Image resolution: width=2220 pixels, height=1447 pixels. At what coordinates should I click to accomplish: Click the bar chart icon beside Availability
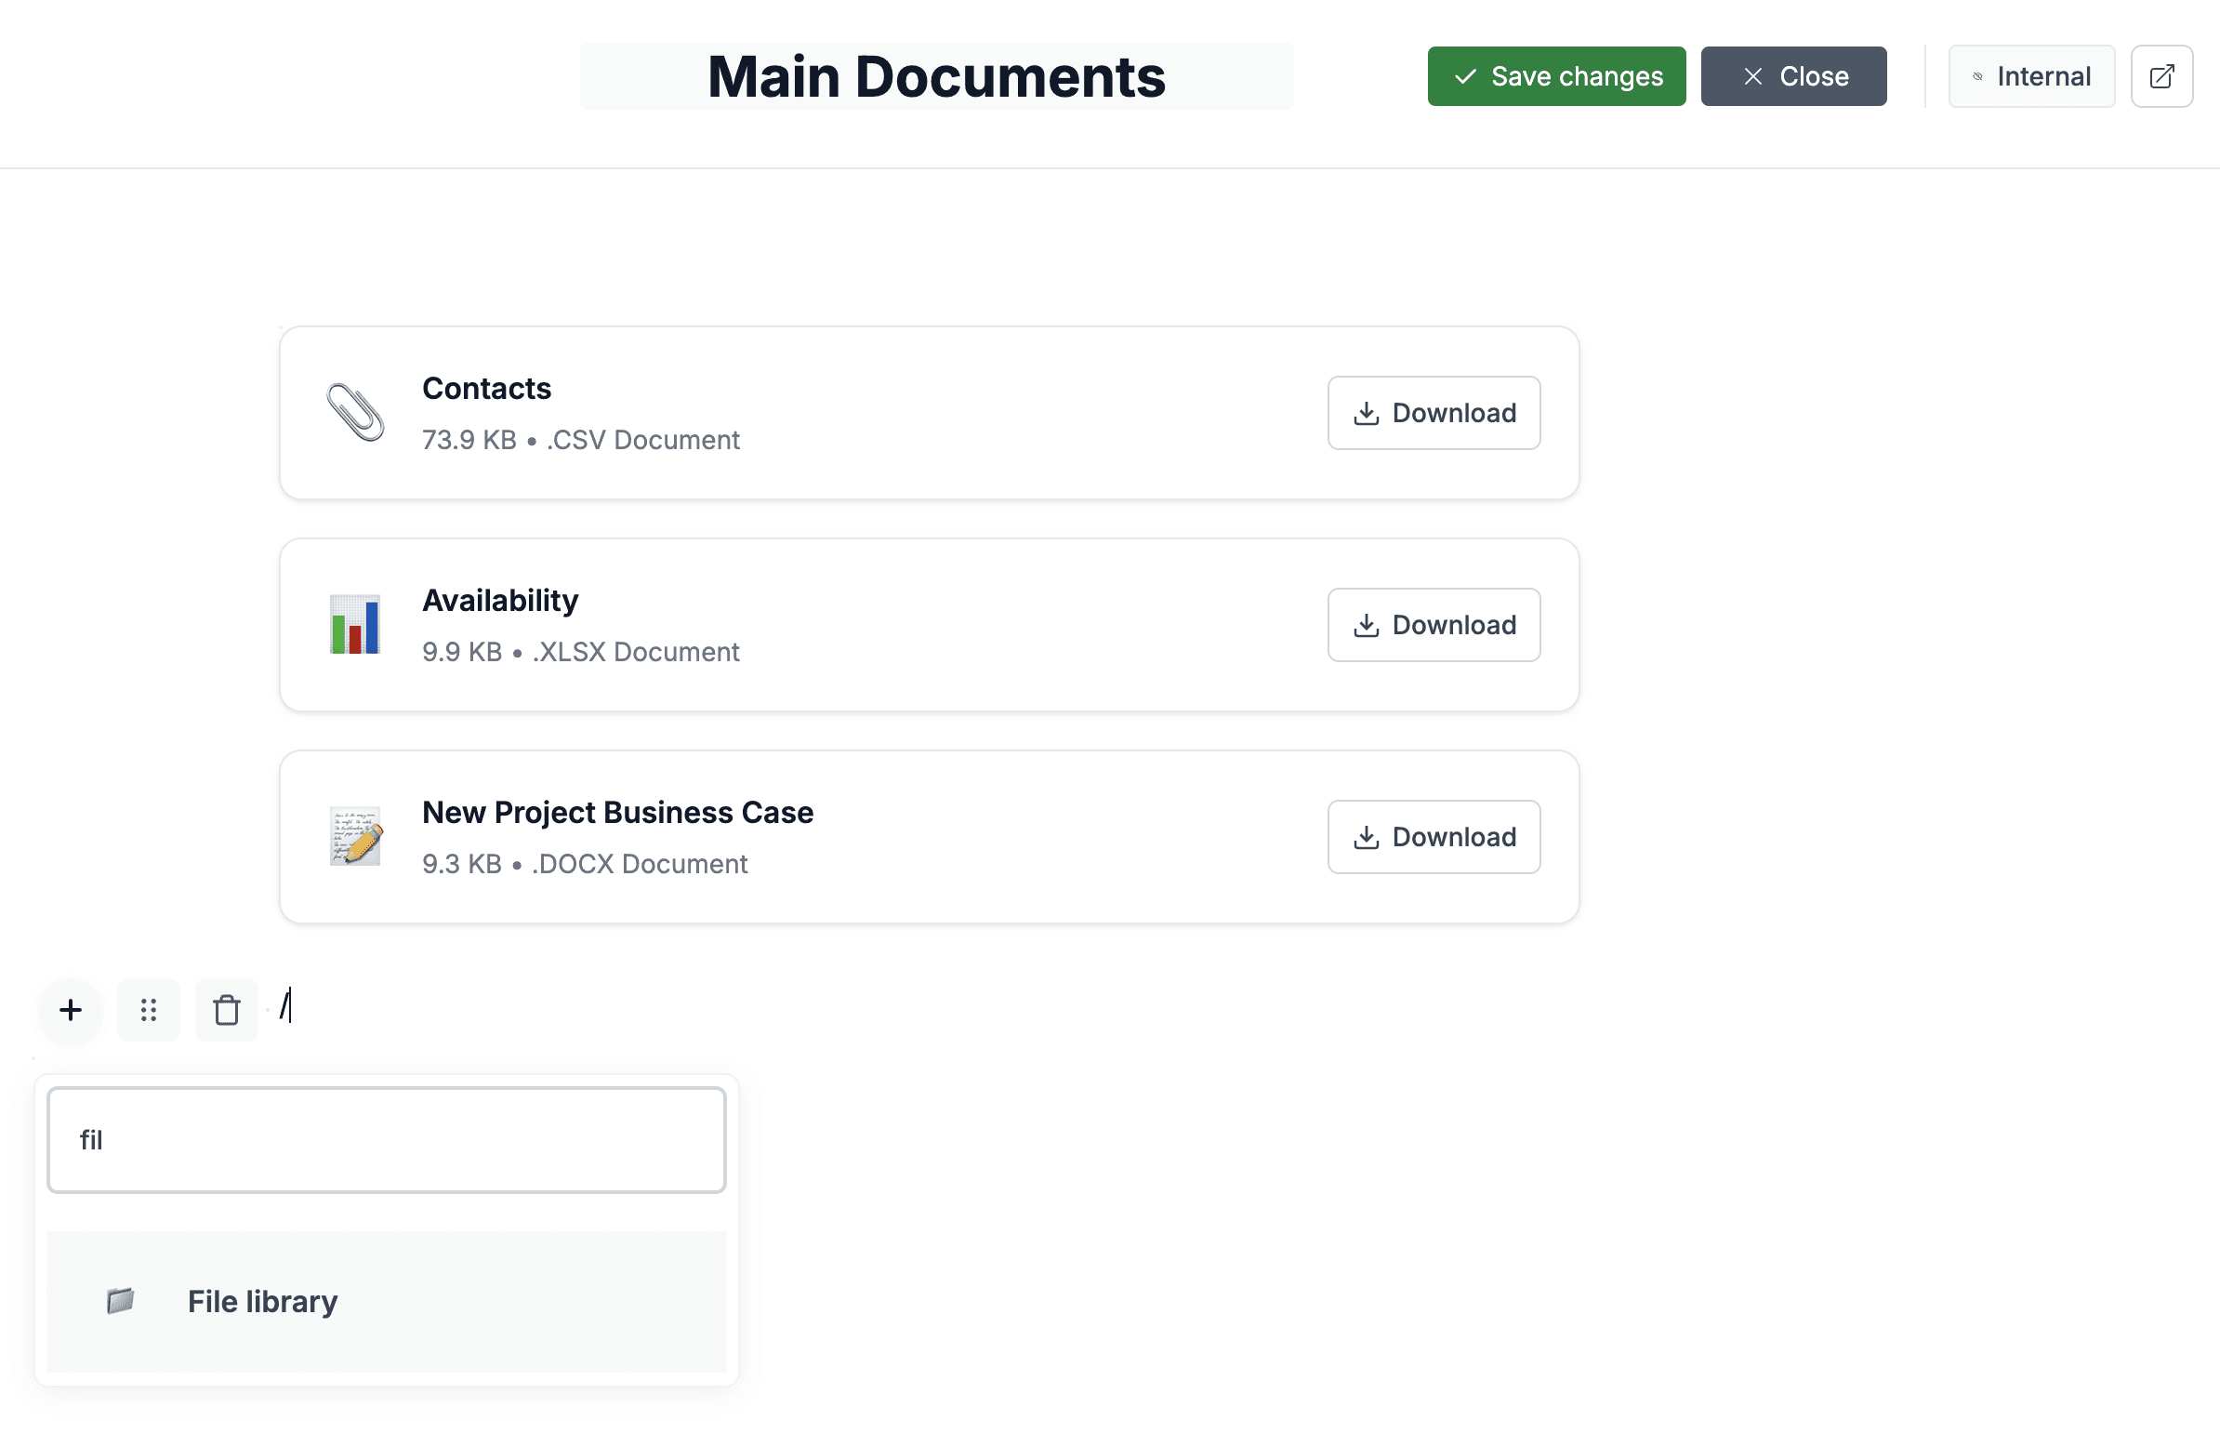pyautogui.click(x=354, y=624)
